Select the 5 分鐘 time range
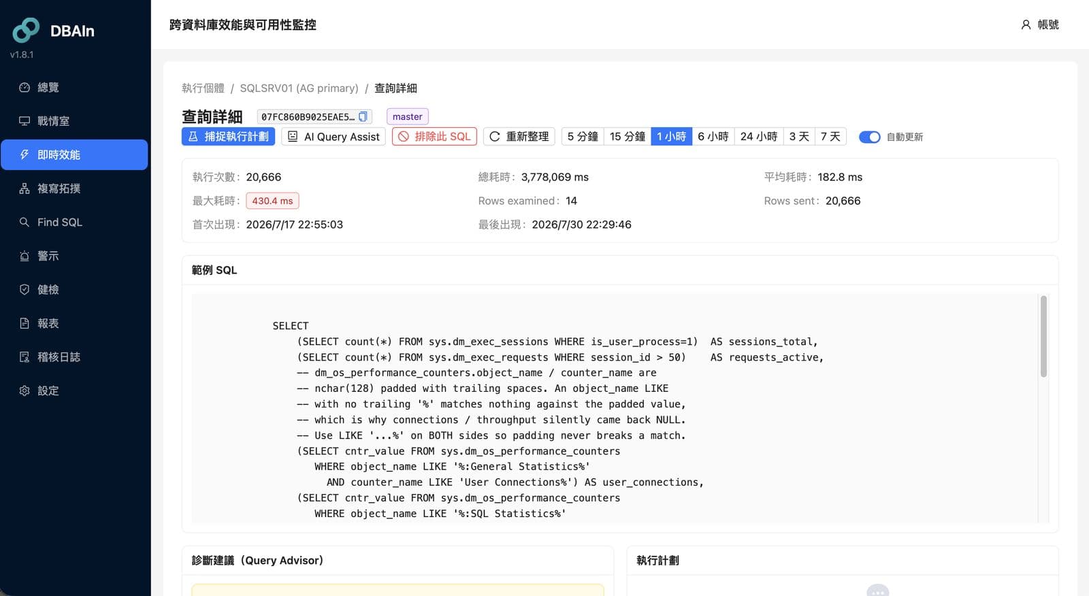The height and width of the screenshot is (596, 1089). pos(583,136)
